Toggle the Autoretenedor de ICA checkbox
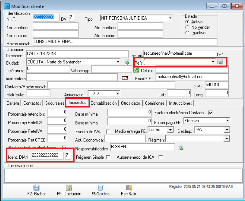This screenshot has width=245, height=201. coord(161,157)
